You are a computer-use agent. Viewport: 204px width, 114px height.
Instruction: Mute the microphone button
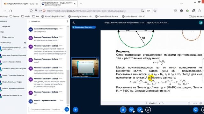tap(123, 110)
